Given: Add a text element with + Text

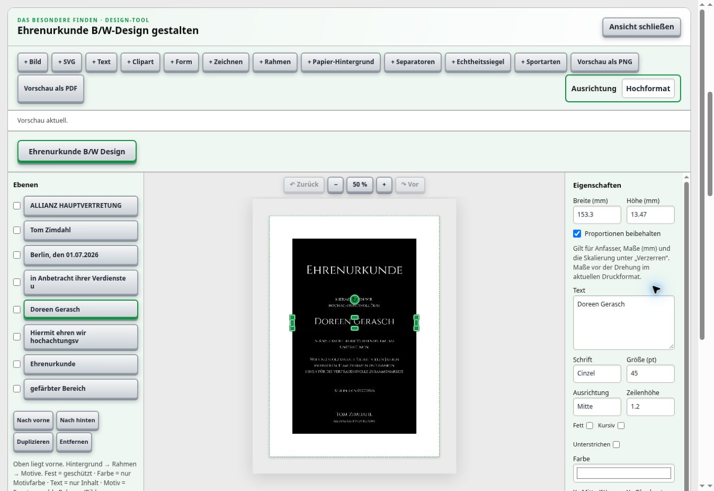Looking at the screenshot, I should 101,62.
